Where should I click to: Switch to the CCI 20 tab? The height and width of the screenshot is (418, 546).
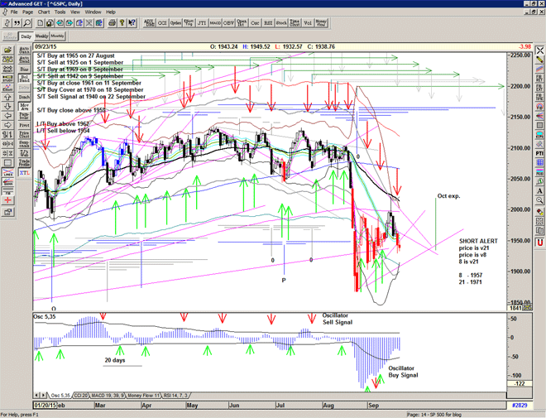coord(84,396)
